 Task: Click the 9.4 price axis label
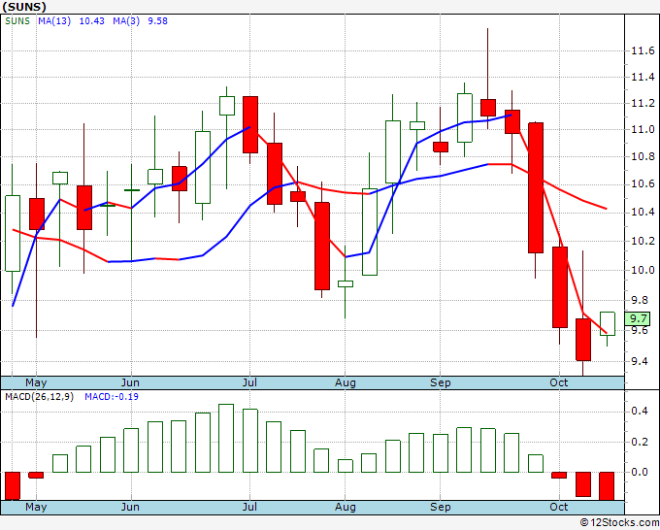(x=640, y=362)
